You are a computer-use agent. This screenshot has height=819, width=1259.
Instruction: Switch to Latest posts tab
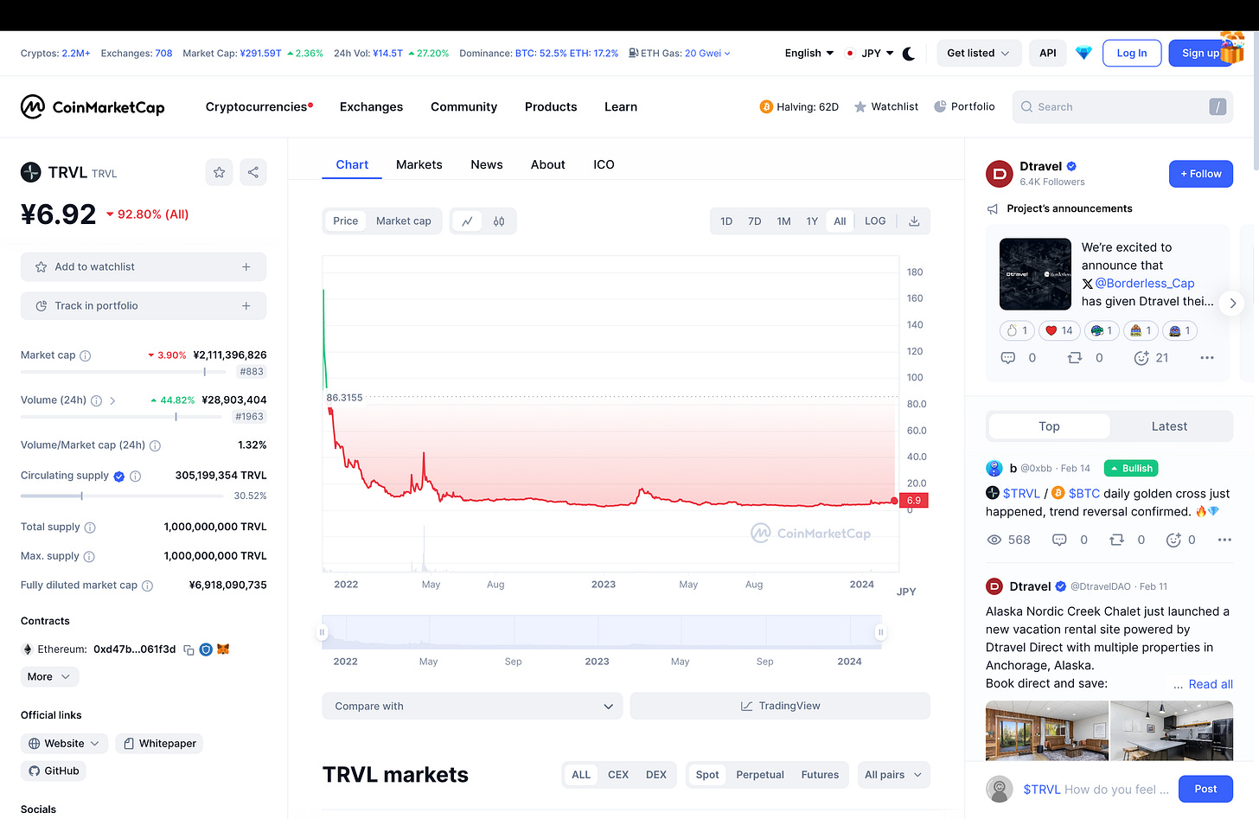pos(1169,426)
